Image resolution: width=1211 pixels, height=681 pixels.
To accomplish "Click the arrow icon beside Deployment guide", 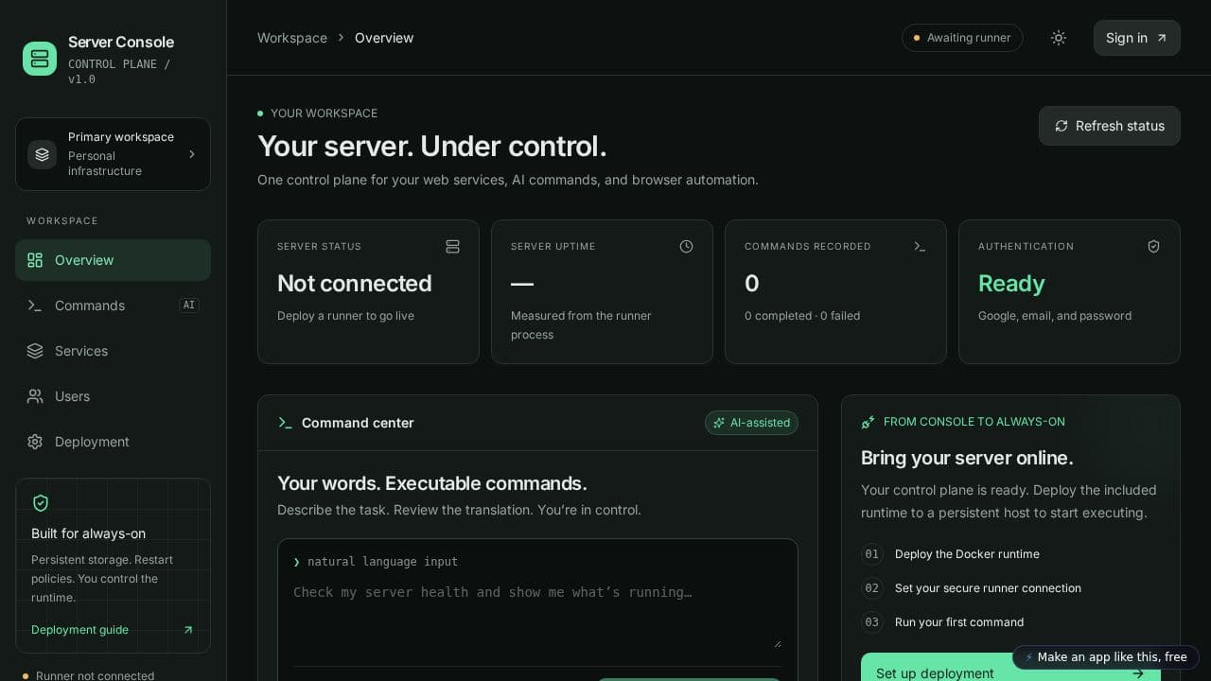I will [x=187, y=630].
